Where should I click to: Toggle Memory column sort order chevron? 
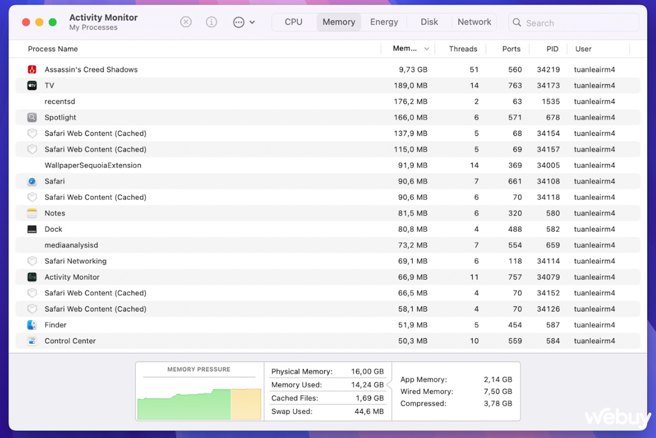pos(427,49)
